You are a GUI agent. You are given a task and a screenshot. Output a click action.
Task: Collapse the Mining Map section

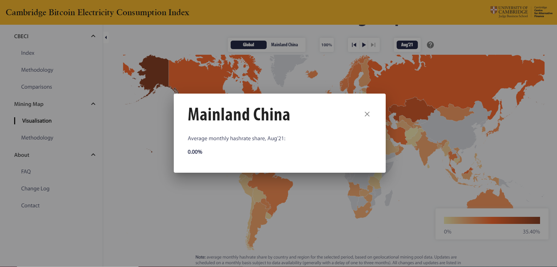93,104
